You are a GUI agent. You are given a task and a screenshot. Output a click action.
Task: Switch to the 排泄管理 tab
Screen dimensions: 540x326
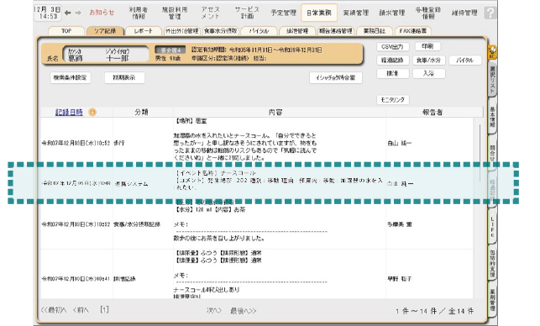click(297, 31)
